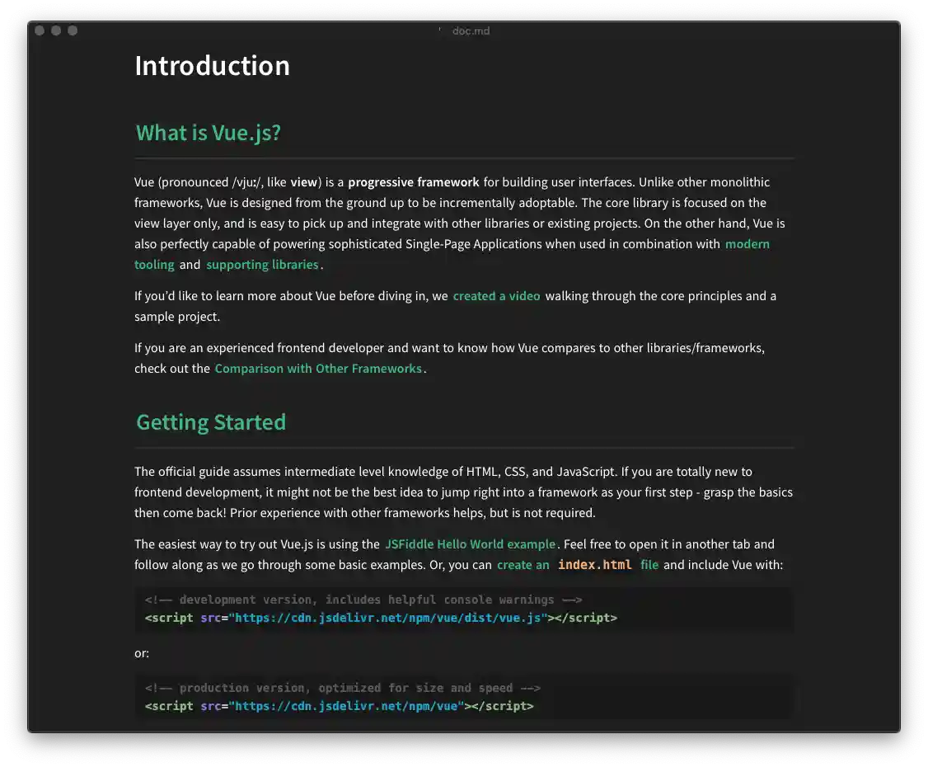Click the 'file' link after index.html

coord(649,565)
